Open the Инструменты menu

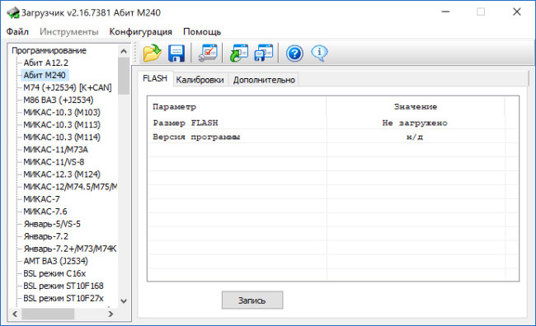click(x=69, y=32)
